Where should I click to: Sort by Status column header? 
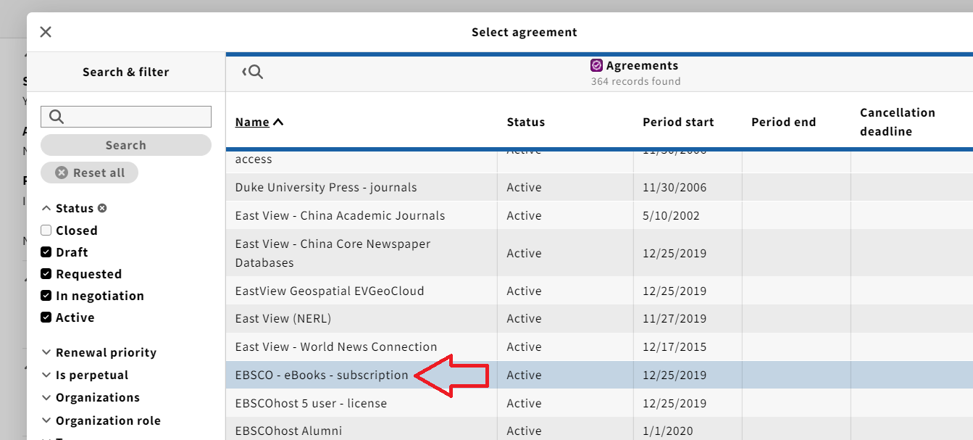click(526, 122)
